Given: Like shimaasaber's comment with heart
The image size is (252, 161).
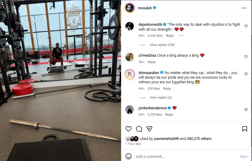Looking at the screenshot, I should click(246, 74).
